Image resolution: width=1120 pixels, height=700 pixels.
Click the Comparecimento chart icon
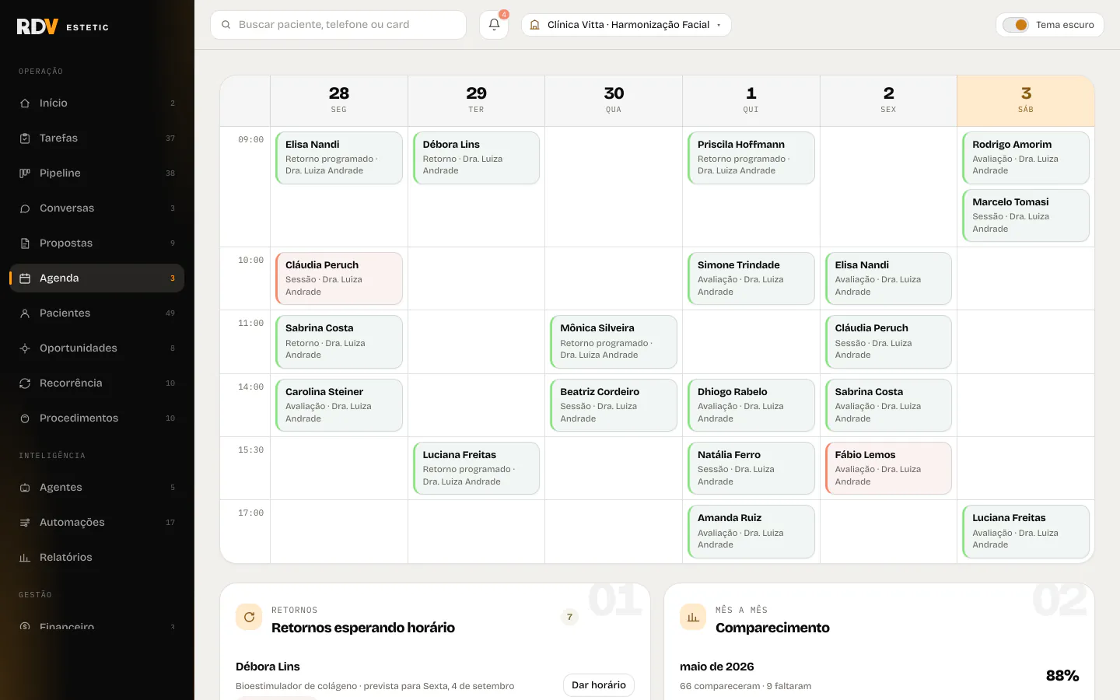(693, 617)
